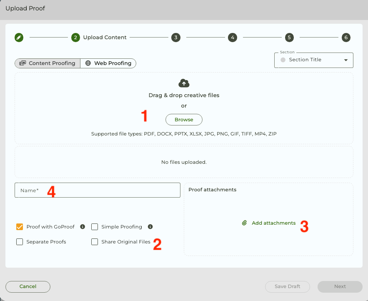Jump to step 5 circle

coord(289,38)
